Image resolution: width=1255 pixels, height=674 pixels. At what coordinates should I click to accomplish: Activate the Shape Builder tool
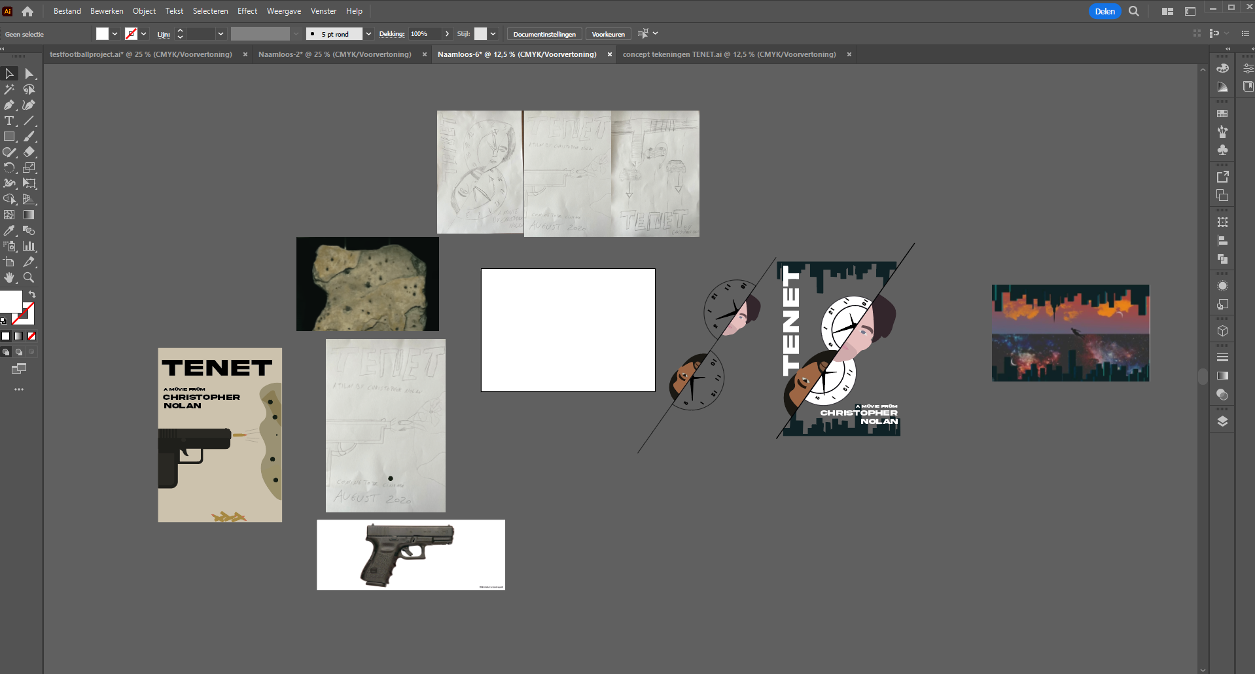pos(9,199)
